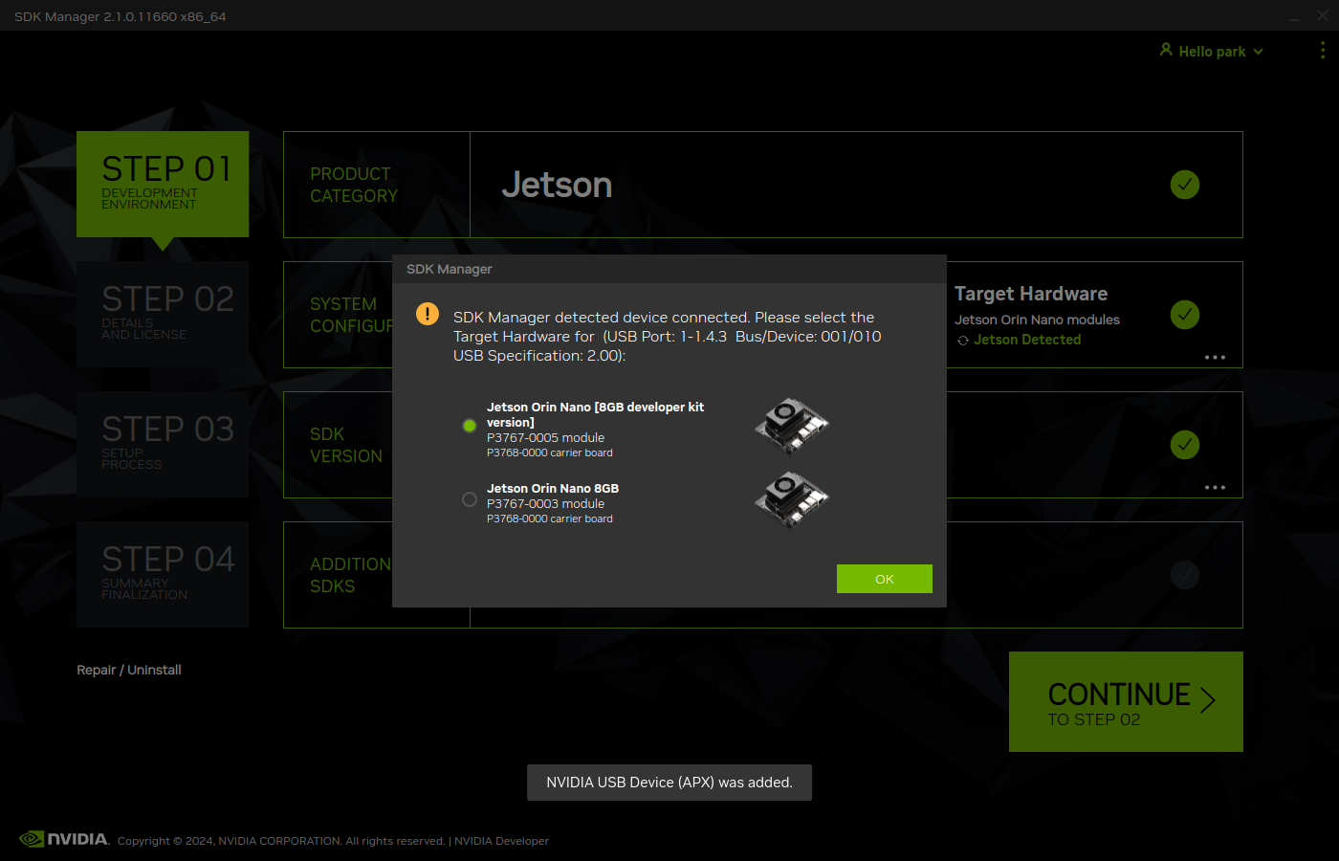Open the Hello park user dropdown
Viewport: 1339px width, 861px height.
click(x=1212, y=52)
